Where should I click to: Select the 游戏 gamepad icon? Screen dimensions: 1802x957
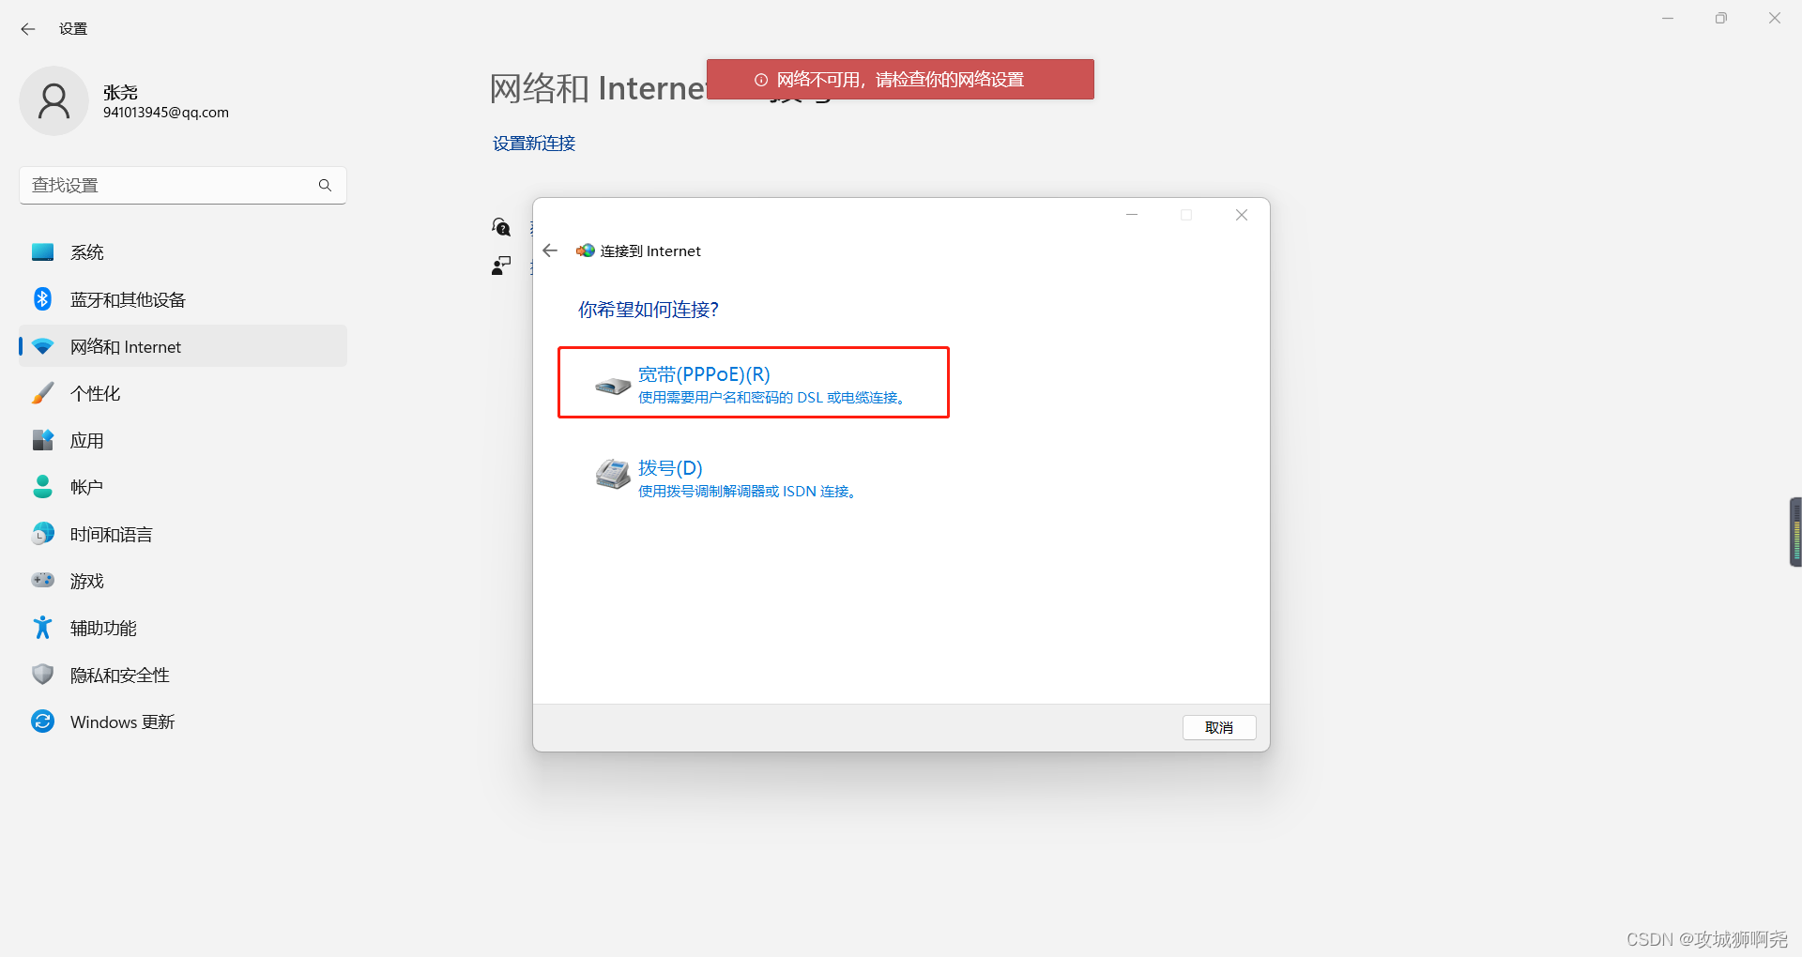tap(42, 580)
